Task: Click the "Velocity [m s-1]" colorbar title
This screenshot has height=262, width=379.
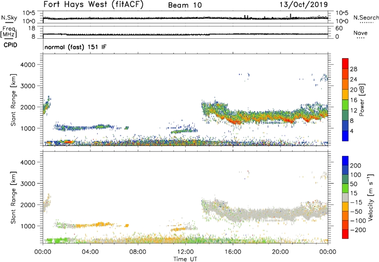Action: [x=370, y=197]
